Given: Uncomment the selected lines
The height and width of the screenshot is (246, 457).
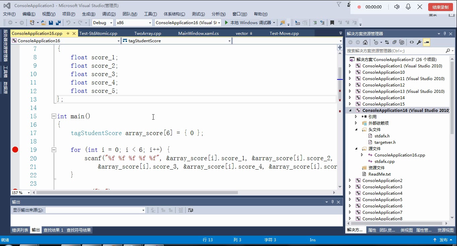Looking at the screenshot, I should pyautogui.click(x=322, y=22).
